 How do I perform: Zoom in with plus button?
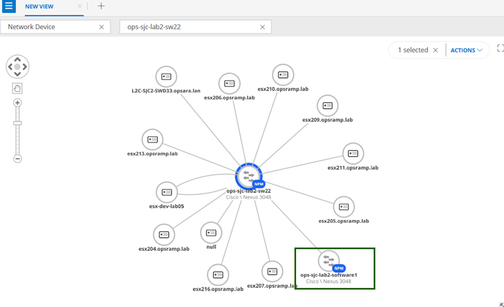pos(17,103)
